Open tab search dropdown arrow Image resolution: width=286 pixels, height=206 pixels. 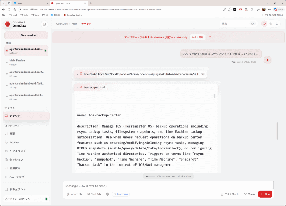[x=3, y=3]
